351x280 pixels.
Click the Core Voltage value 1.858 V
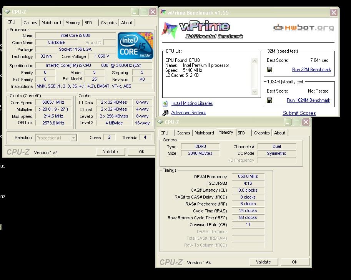tap(102, 56)
